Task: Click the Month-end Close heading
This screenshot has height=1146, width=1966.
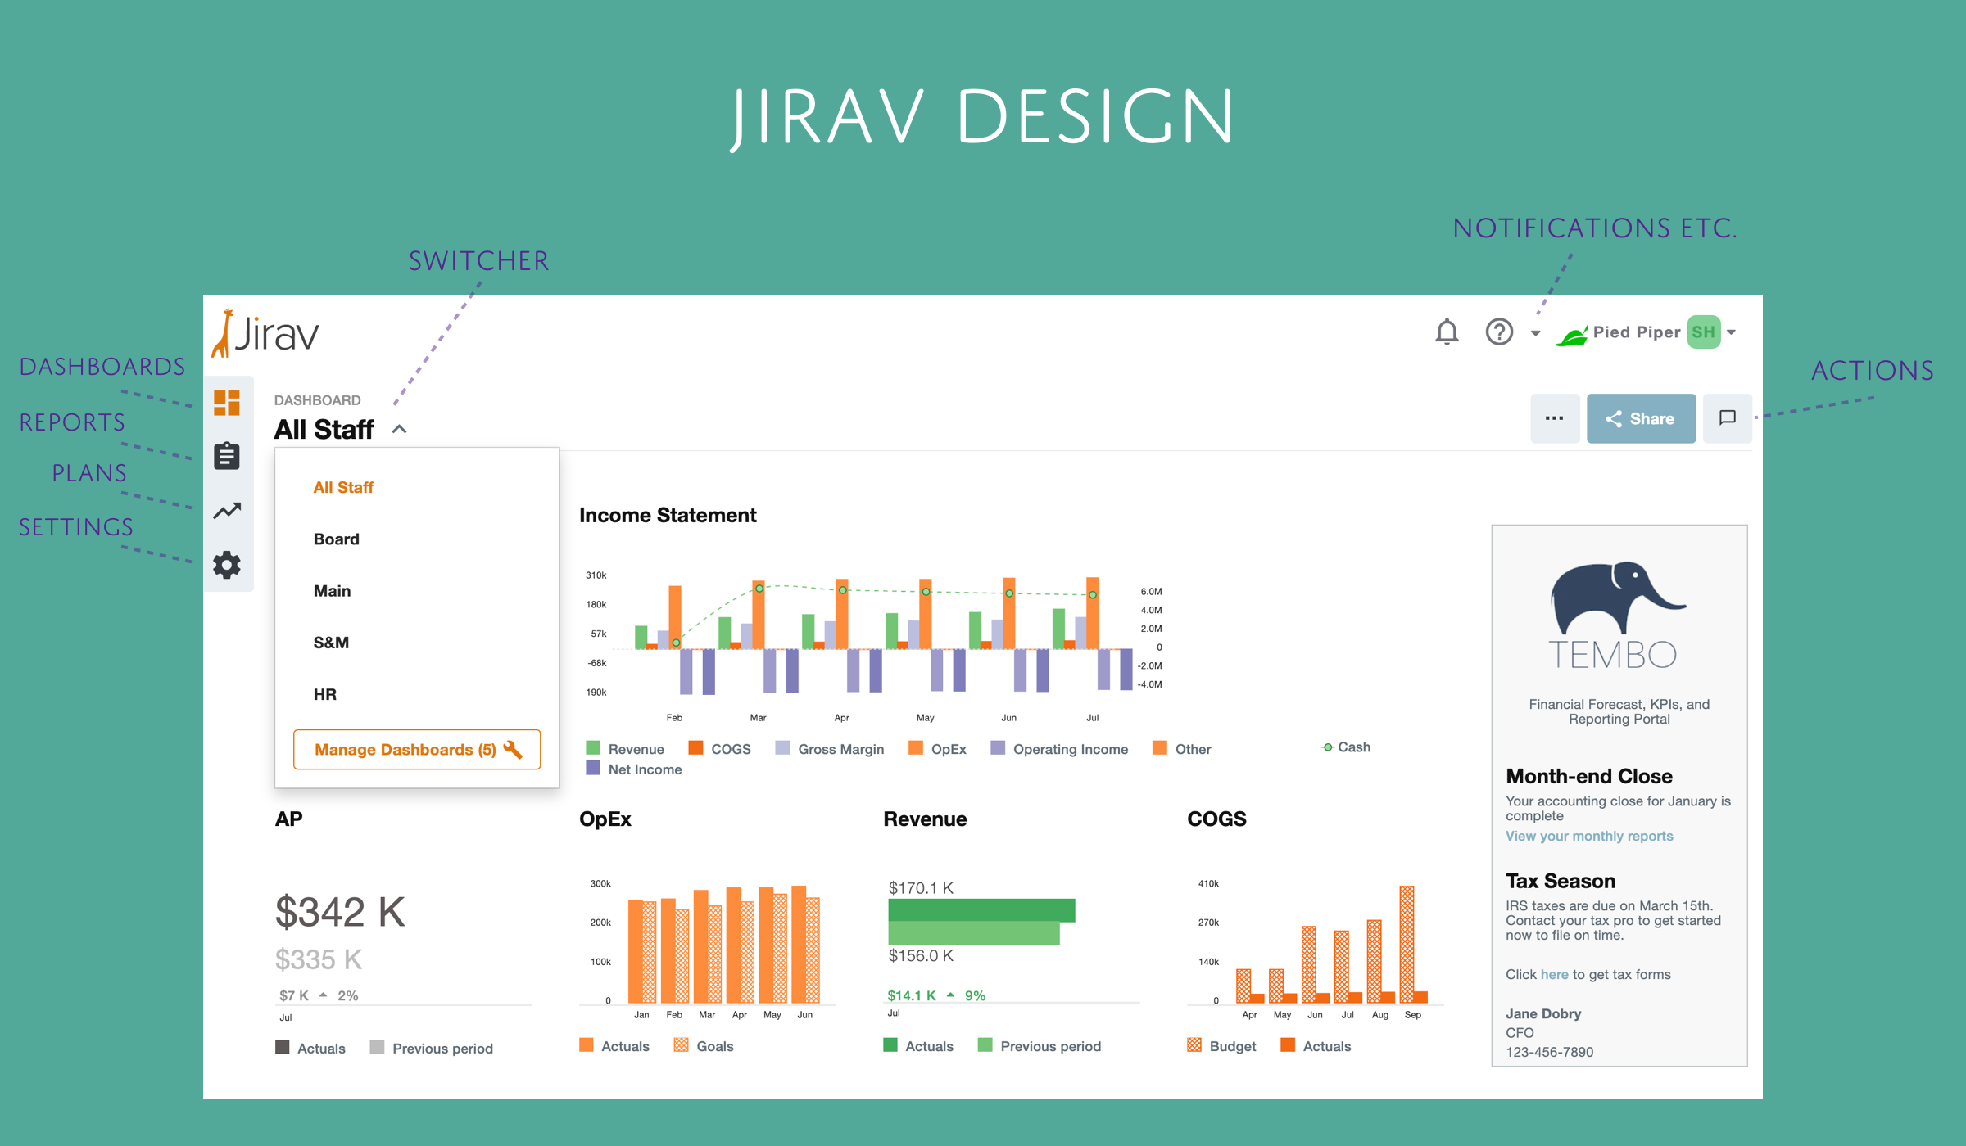Action: click(x=1588, y=775)
